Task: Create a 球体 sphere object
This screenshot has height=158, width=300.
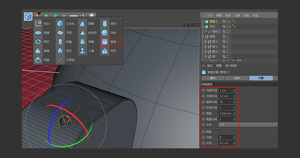Action: (110, 32)
